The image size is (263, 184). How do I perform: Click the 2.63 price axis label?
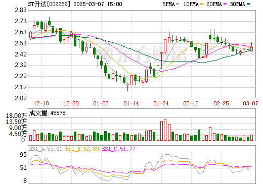point(21,32)
